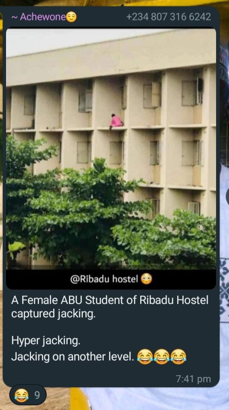Tap the 7:41 pm timestamp
The image size is (229, 410).
pos(193,379)
